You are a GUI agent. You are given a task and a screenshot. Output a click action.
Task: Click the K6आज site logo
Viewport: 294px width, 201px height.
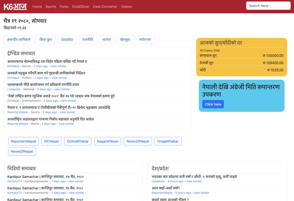[15, 7]
